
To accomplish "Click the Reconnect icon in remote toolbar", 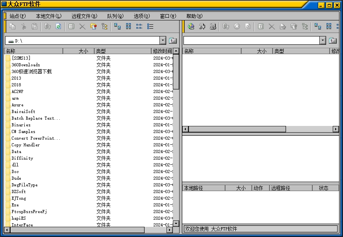I will [x=202, y=27].
